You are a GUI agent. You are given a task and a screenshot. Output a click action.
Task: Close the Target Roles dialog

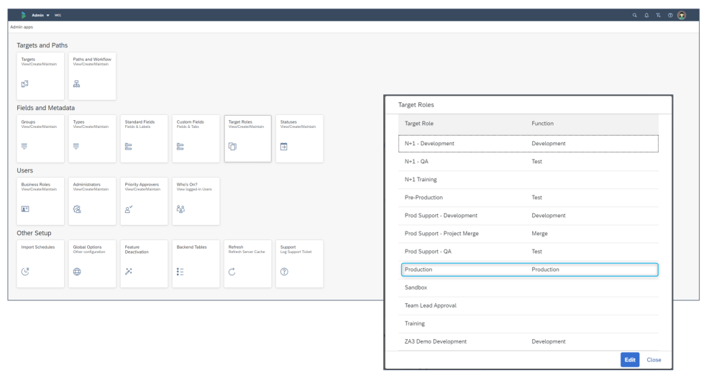654,359
